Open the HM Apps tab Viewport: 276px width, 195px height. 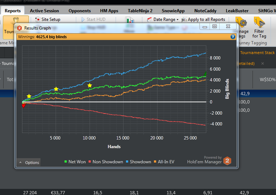click(109, 11)
